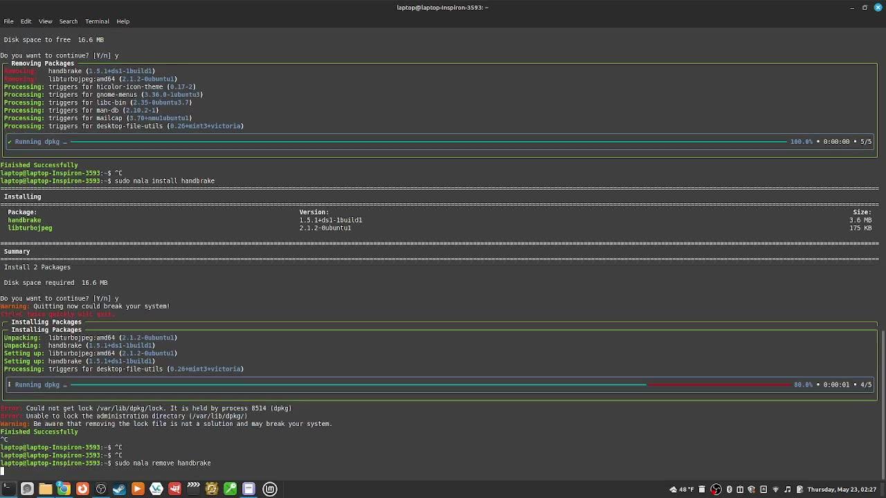
Task: Click the Linux Mint logo icon in the taskbar
Action: (x=269, y=489)
